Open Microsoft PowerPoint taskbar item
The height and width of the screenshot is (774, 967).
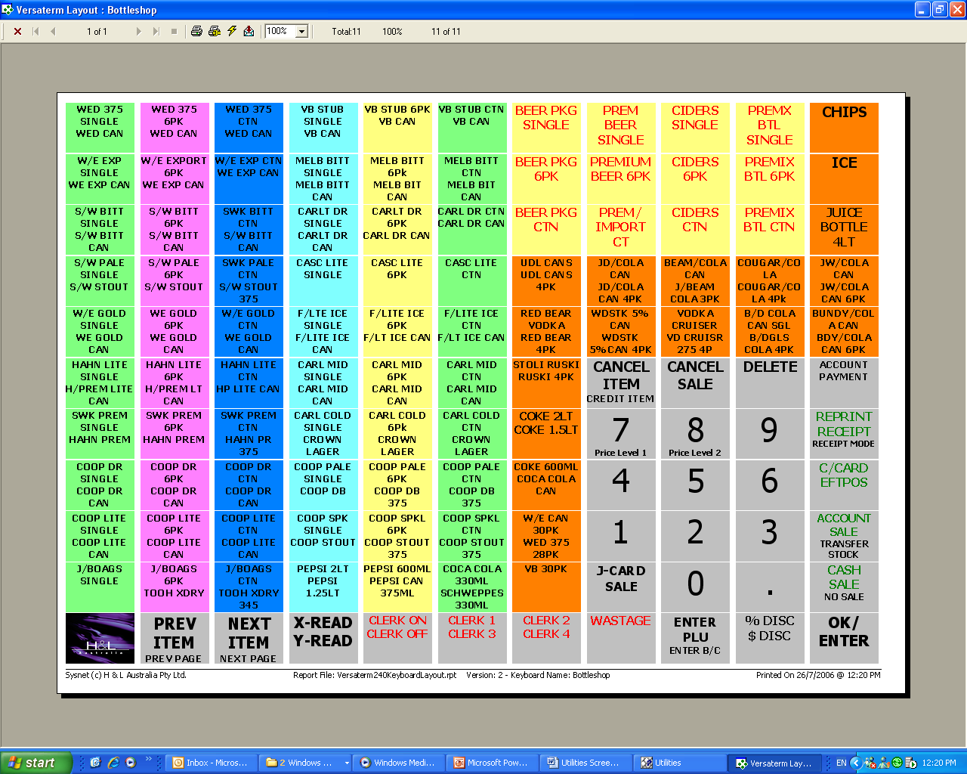click(493, 763)
